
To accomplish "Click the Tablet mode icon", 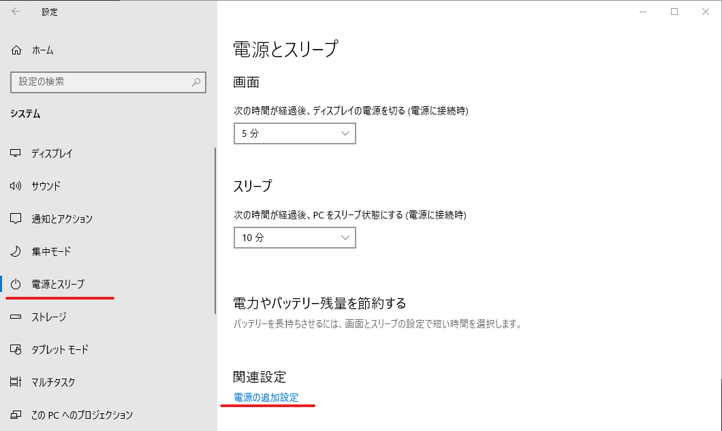I will [16, 349].
